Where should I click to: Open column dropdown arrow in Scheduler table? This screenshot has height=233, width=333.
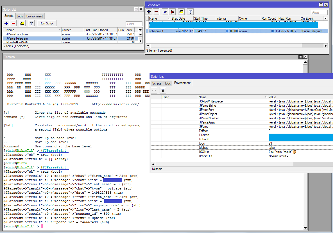click(x=325, y=19)
